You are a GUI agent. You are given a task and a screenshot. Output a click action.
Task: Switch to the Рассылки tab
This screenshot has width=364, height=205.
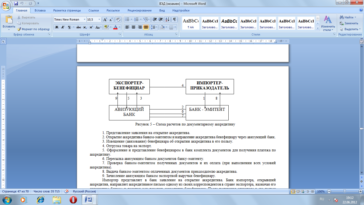tap(113, 10)
